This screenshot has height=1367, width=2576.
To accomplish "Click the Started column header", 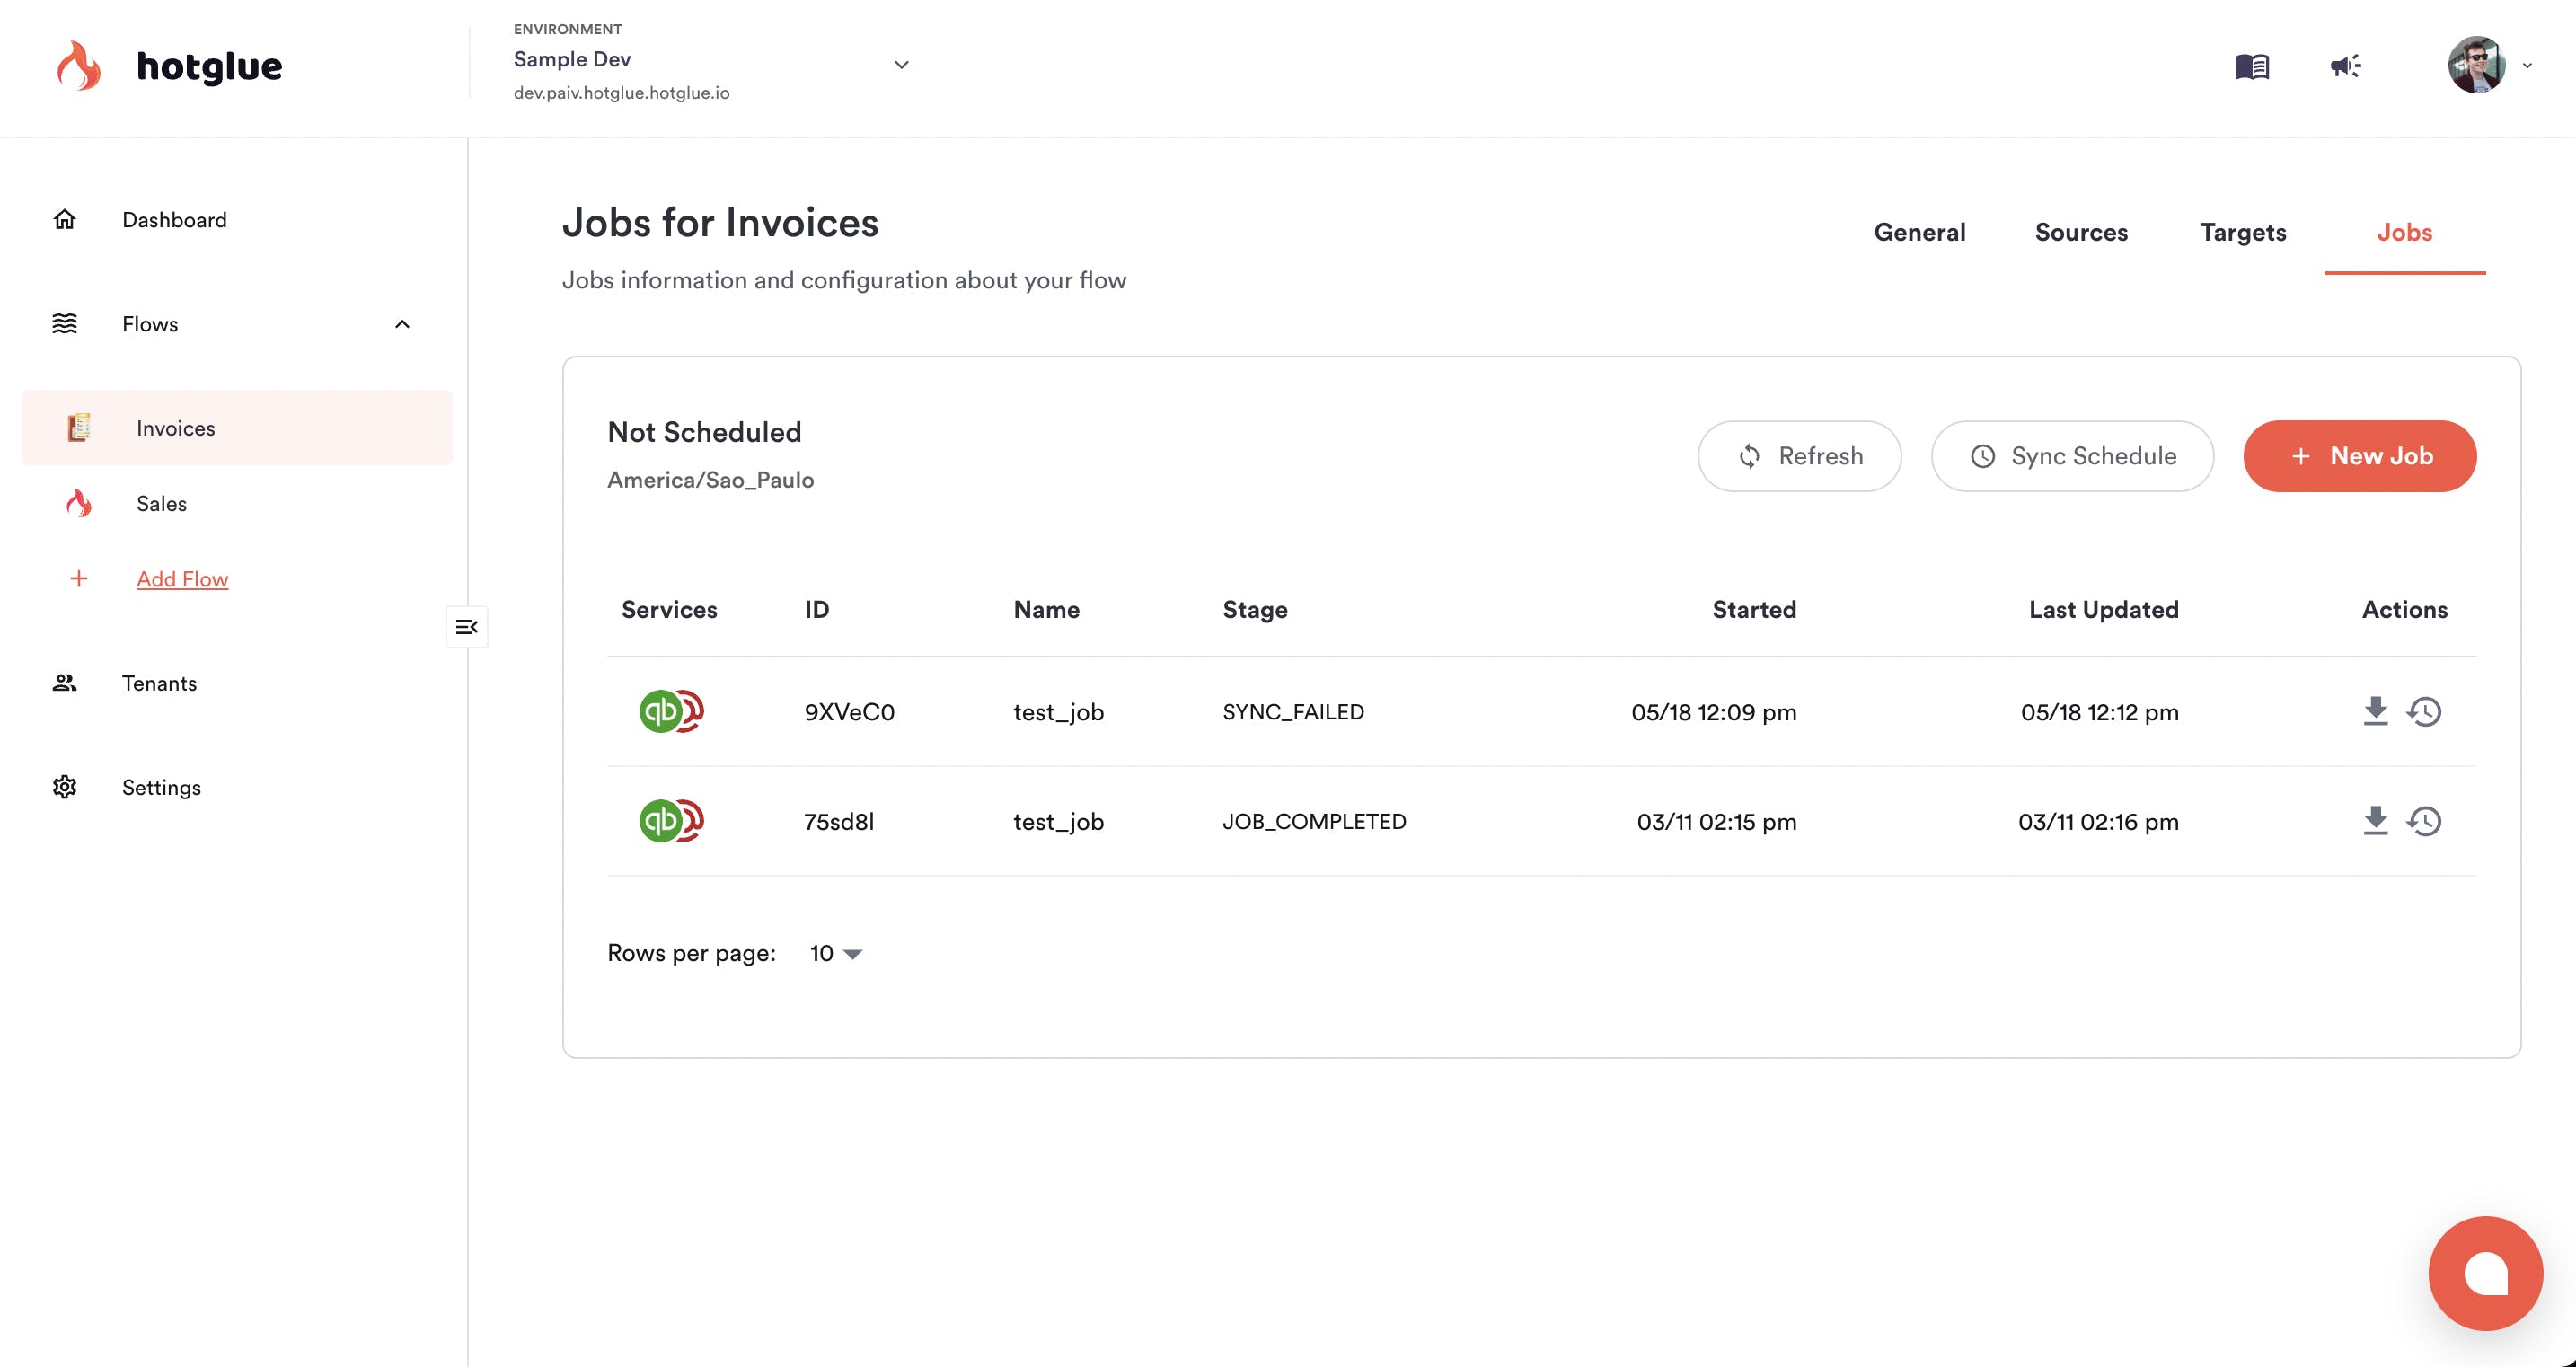I will [1754, 610].
